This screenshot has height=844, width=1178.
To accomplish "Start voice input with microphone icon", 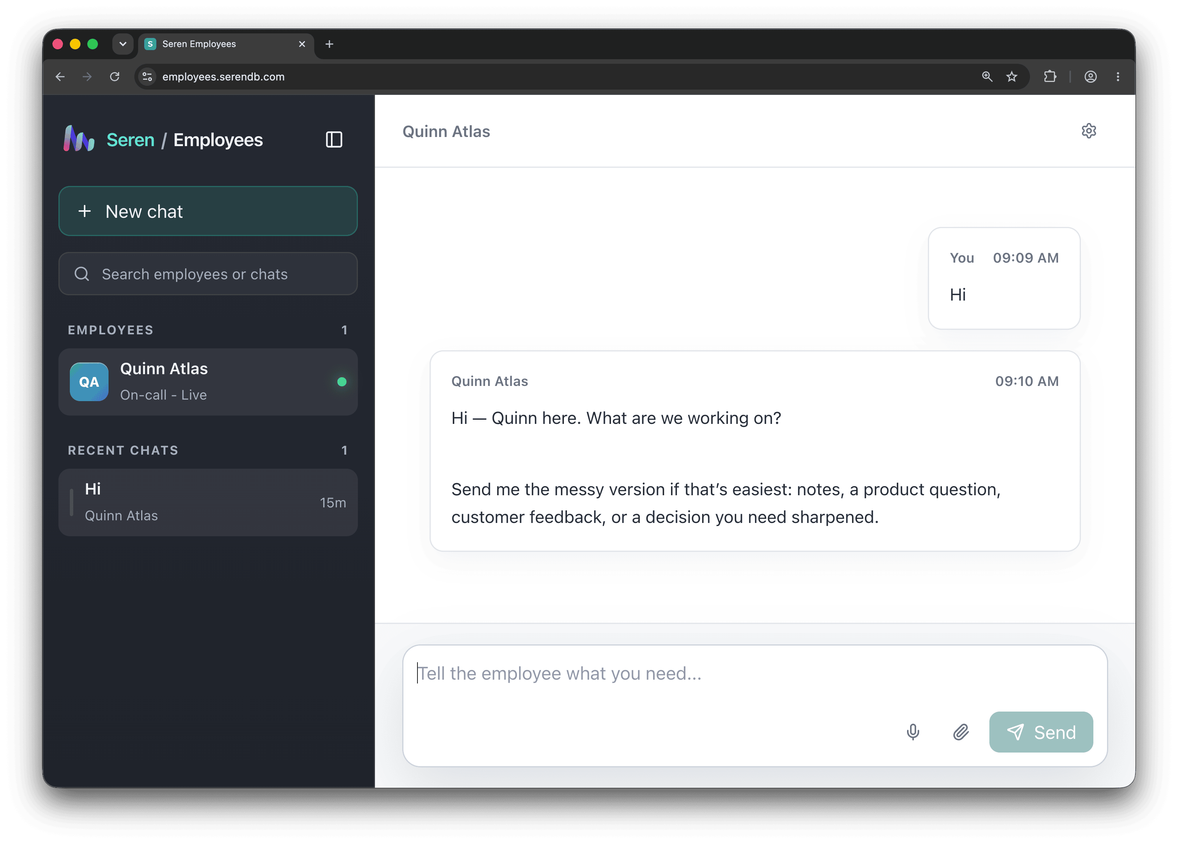I will 913,732.
